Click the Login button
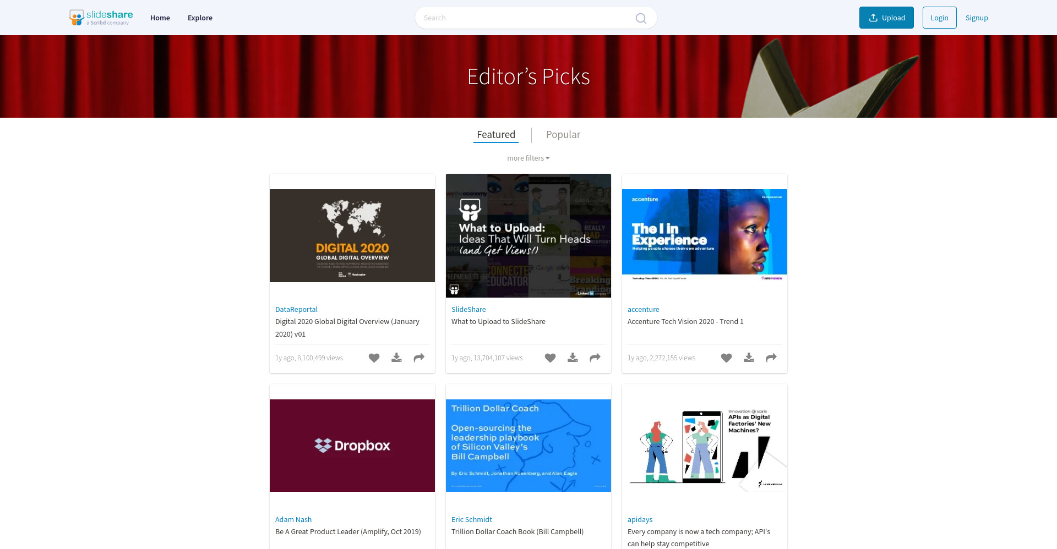The height and width of the screenshot is (549, 1057). 939,18
